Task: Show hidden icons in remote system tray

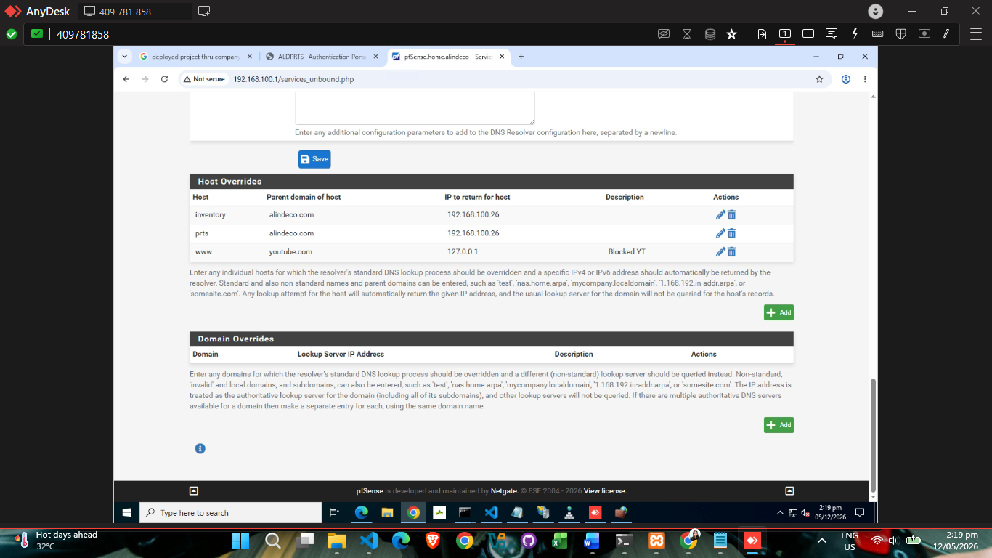Action: click(780, 513)
